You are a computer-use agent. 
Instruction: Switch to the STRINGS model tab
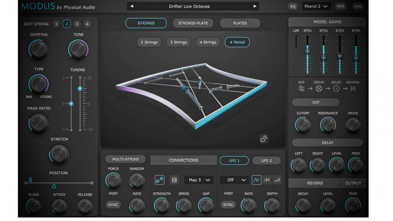click(x=146, y=23)
